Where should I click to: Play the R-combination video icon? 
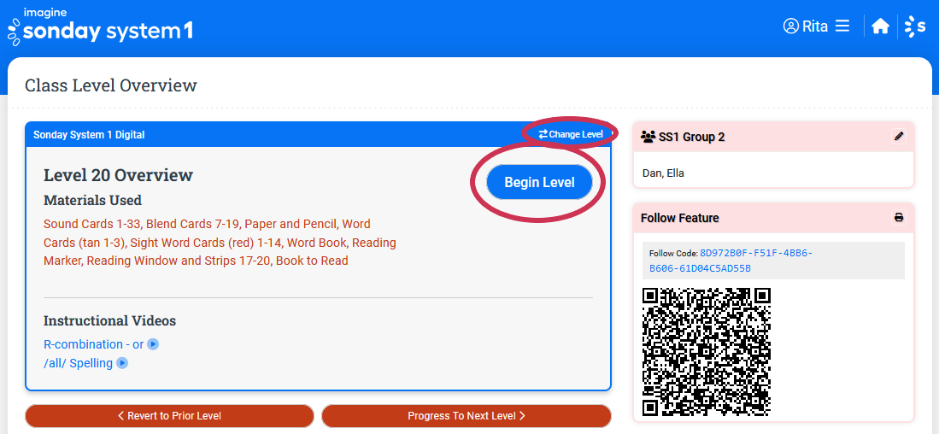point(153,344)
